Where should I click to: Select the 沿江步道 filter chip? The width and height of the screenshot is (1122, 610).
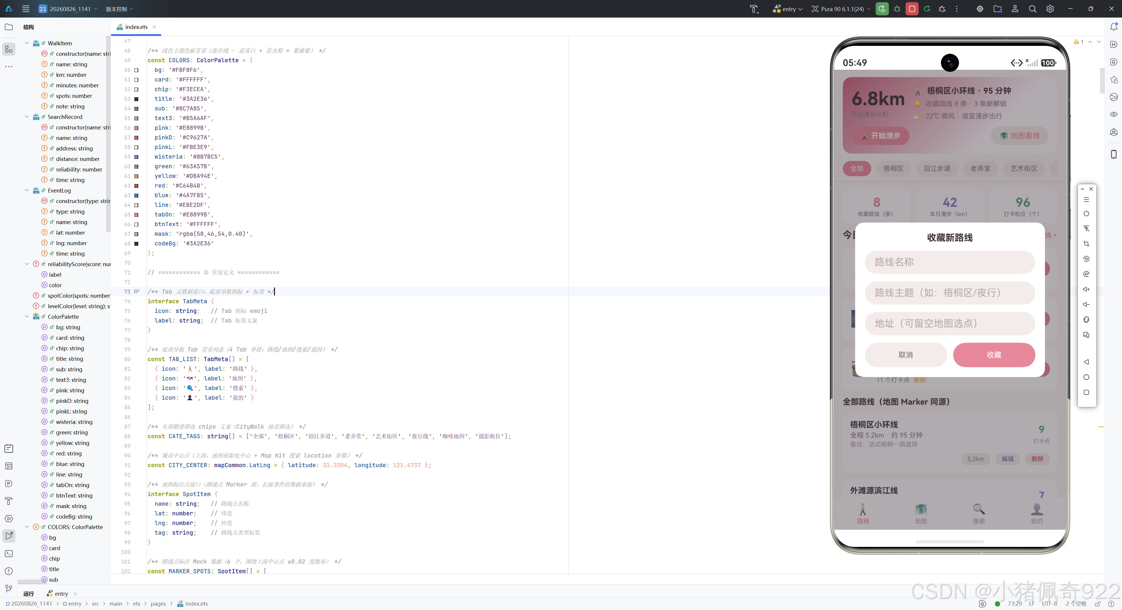coord(937,169)
